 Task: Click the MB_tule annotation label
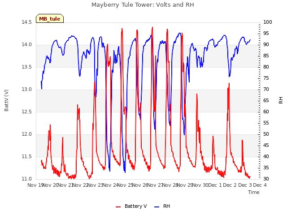click(50, 19)
